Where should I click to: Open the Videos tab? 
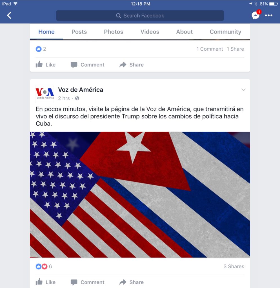[x=150, y=31]
